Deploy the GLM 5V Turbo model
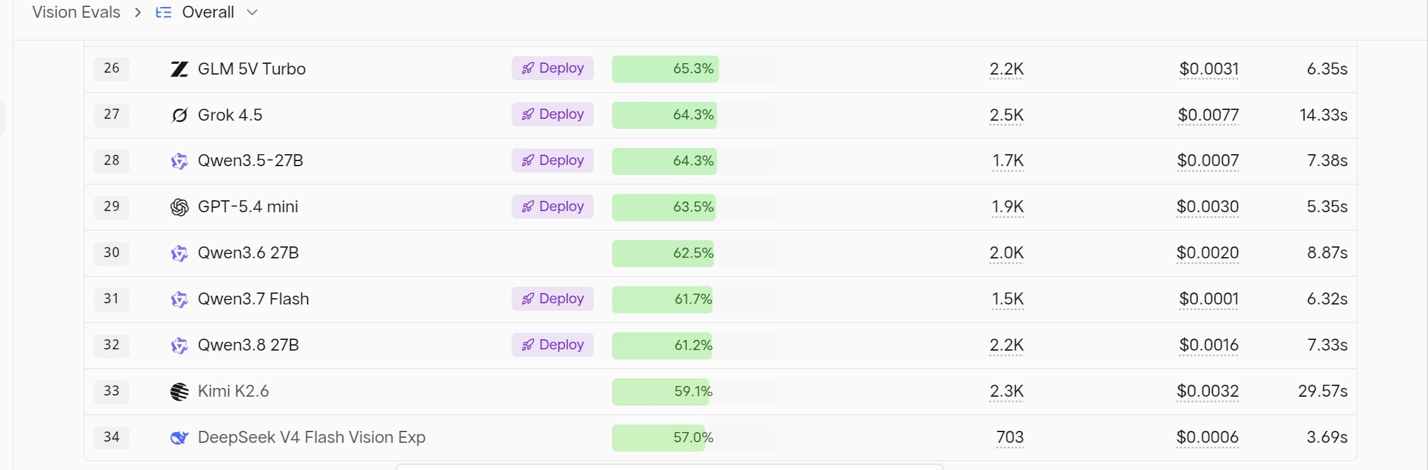The image size is (1428, 470). pyautogui.click(x=553, y=68)
